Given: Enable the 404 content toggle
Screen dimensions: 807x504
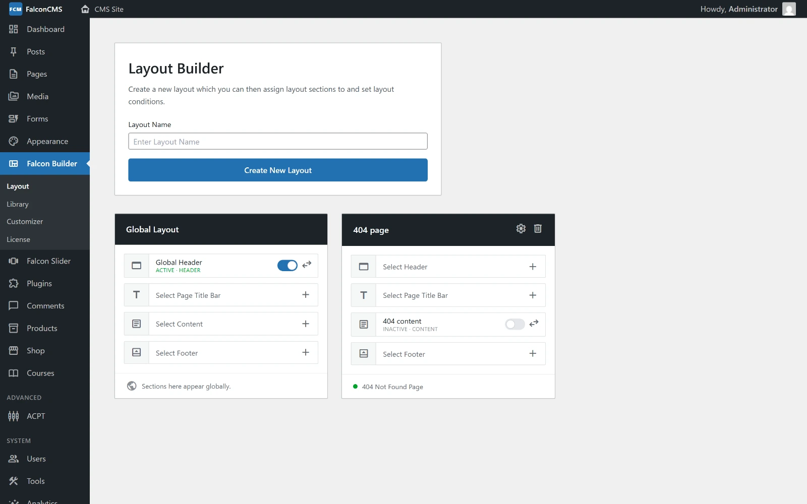Looking at the screenshot, I should point(515,324).
